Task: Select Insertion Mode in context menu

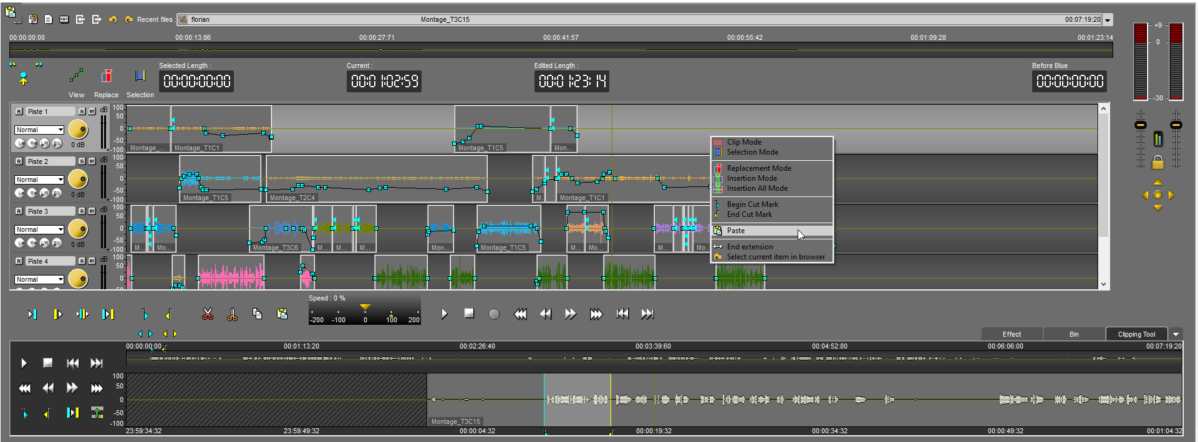Action: click(x=751, y=178)
